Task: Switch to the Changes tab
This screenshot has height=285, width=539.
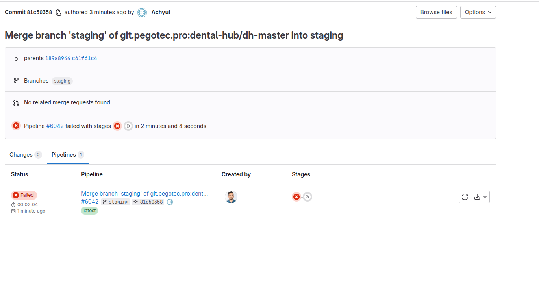Action: pyautogui.click(x=25, y=155)
